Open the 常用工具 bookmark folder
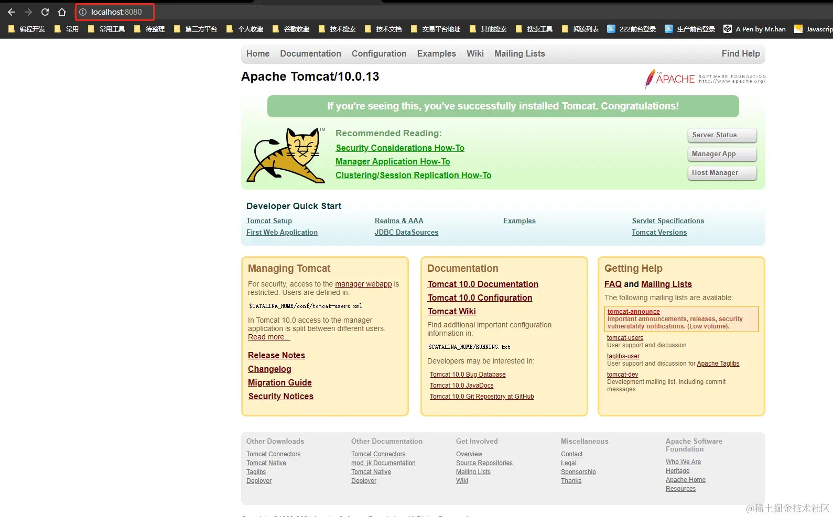Viewport: 833px width, 517px height. tap(106, 29)
